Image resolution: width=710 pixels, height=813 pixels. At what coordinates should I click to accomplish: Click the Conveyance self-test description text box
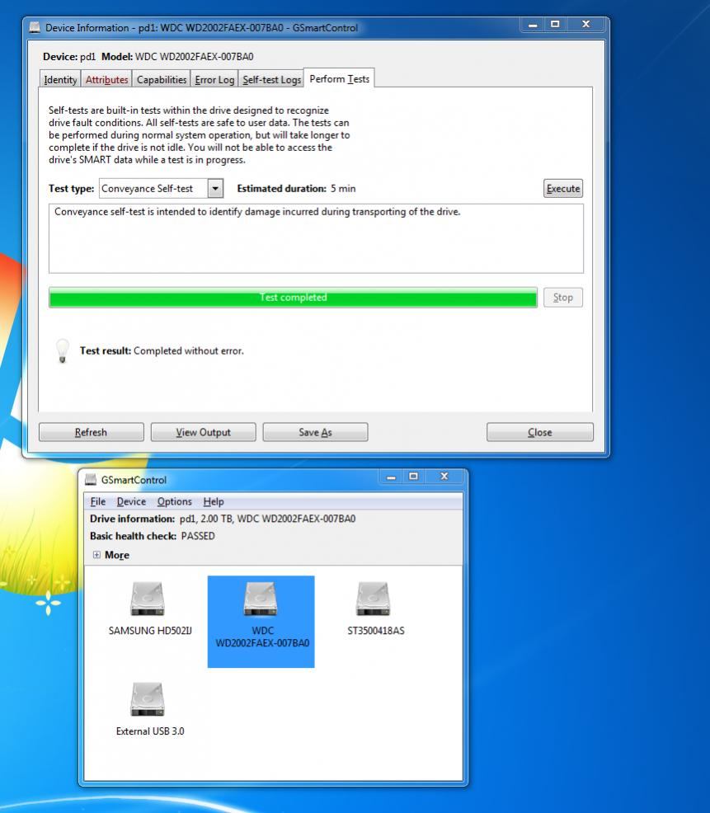click(316, 238)
